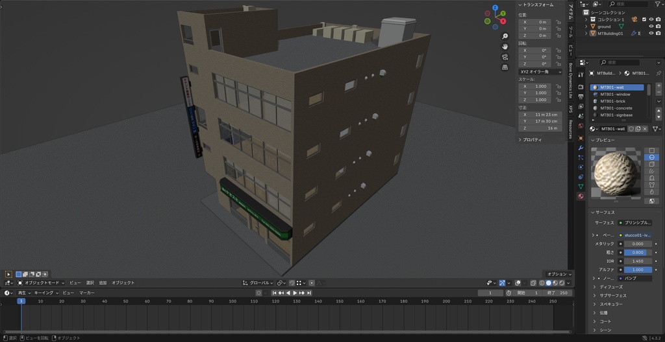
Task: Open the Bone Dynamics Lite sidebar tab
Action: point(570,80)
